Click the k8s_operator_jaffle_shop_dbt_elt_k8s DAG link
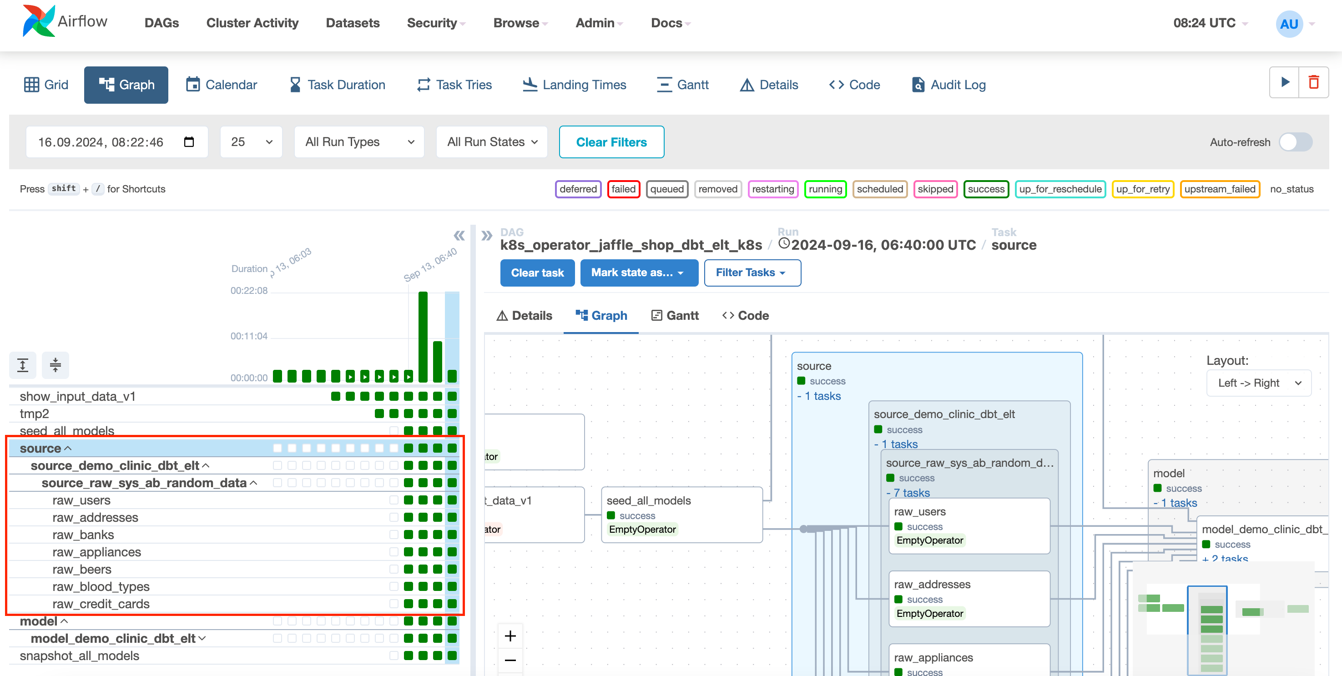The height and width of the screenshot is (676, 1342). (x=631, y=245)
